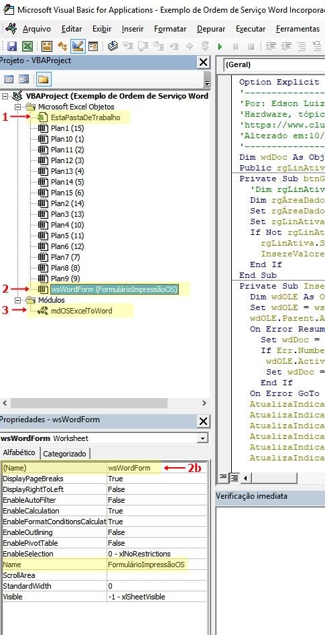Click the EnableAutoFilter property value False

(157, 500)
